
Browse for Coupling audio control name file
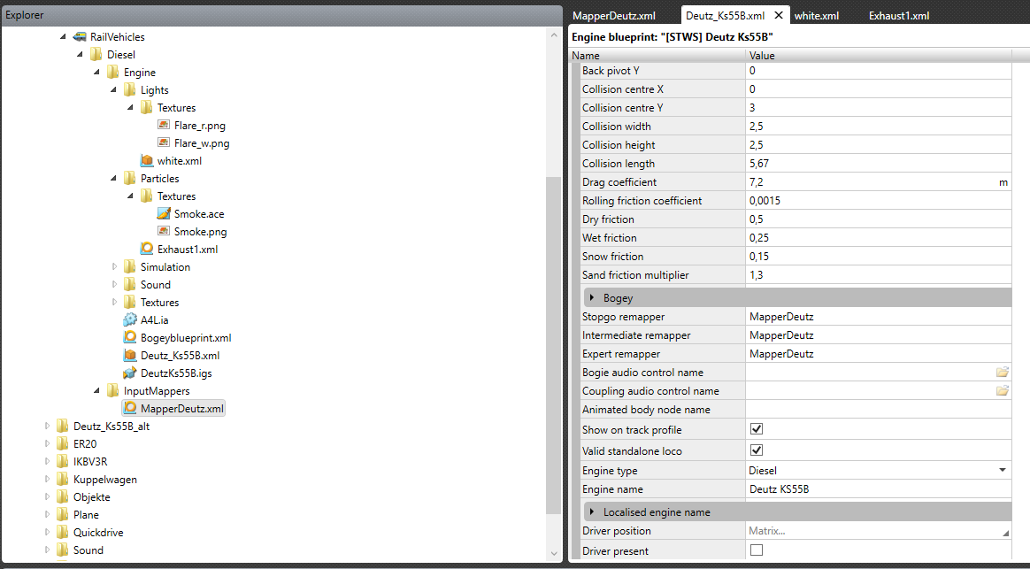1002,391
